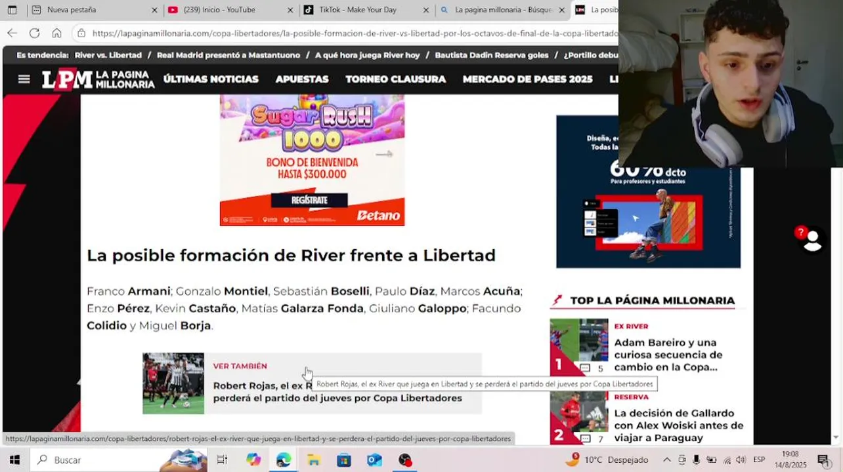Viewport: 843px width, 472px height.
Task: Open comments on the Alex Woiski article
Action: [x=591, y=439]
